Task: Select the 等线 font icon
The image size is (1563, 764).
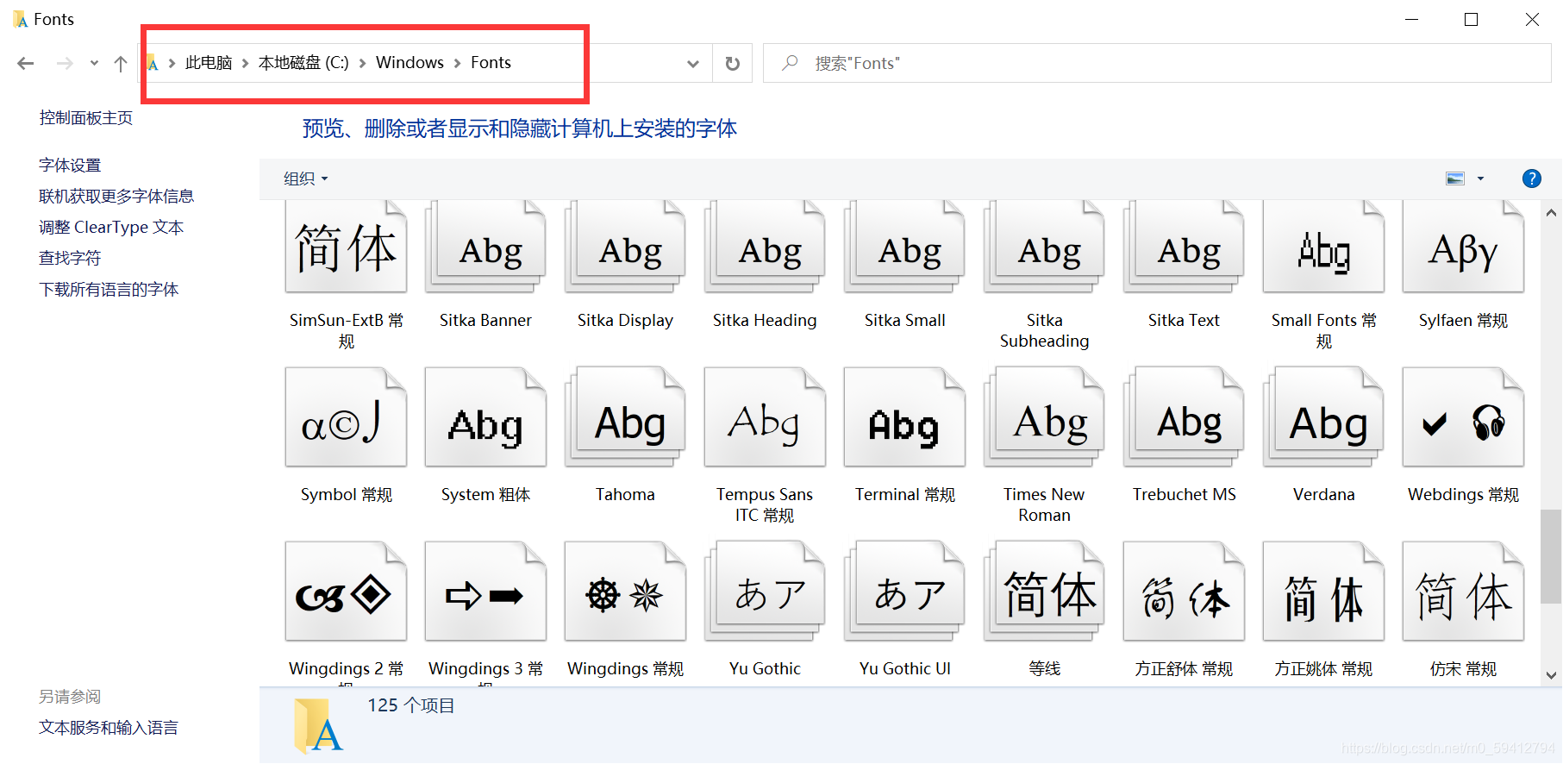Action: 1045,592
